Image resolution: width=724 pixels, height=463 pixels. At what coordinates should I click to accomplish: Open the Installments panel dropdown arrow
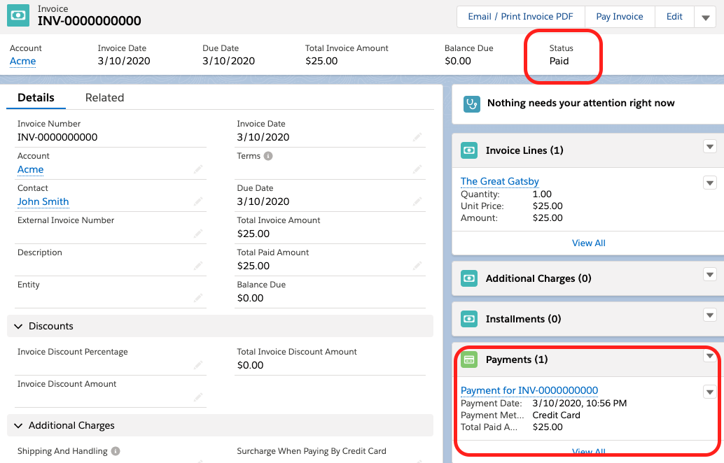[709, 315]
